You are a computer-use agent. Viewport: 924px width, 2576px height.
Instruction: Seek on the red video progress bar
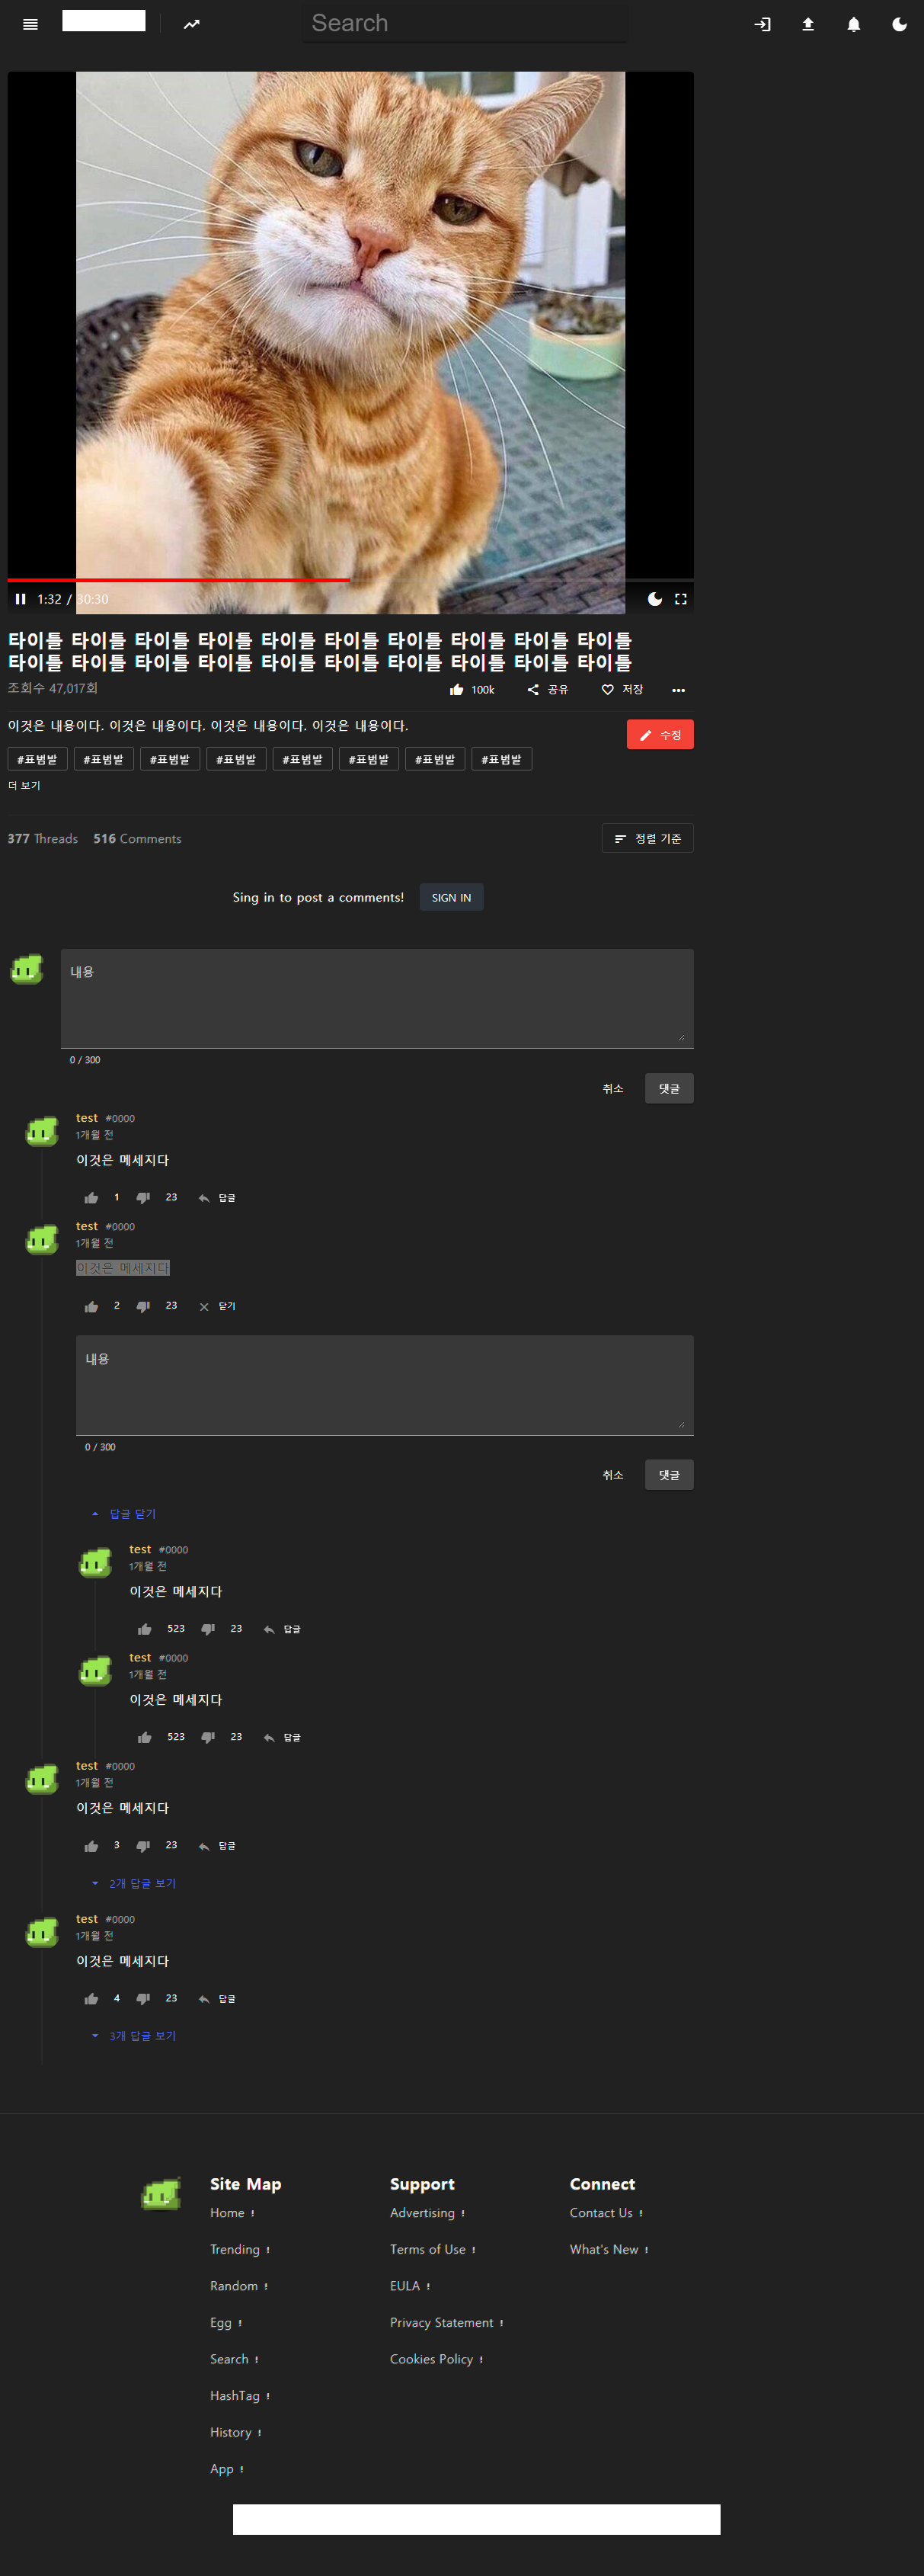179,580
